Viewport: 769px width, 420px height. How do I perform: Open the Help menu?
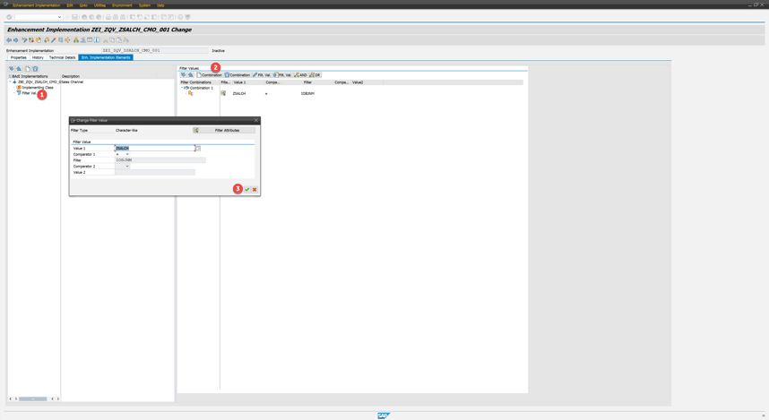click(160, 5)
